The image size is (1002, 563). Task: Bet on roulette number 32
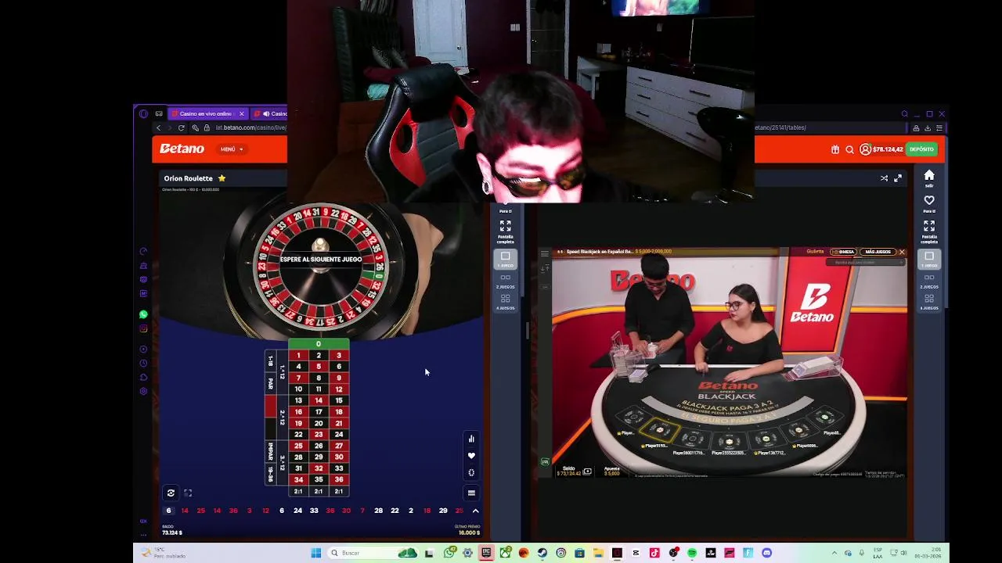click(x=319, y=468)
